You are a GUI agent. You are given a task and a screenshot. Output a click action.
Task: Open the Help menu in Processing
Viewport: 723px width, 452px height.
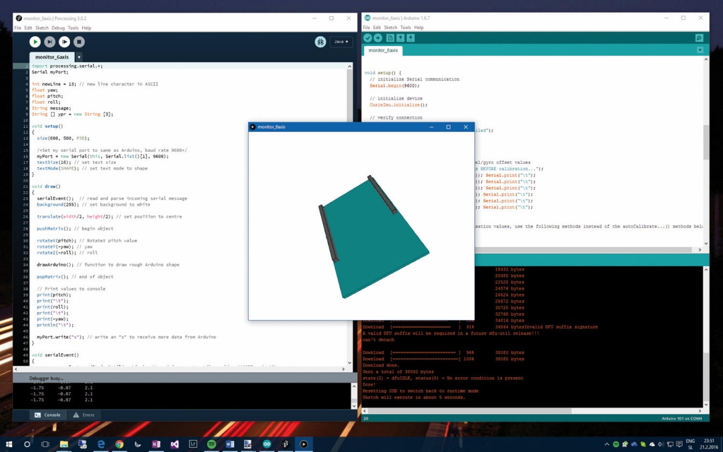86,28
